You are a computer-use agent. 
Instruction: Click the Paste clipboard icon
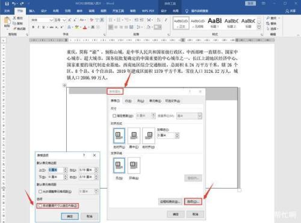7,20
